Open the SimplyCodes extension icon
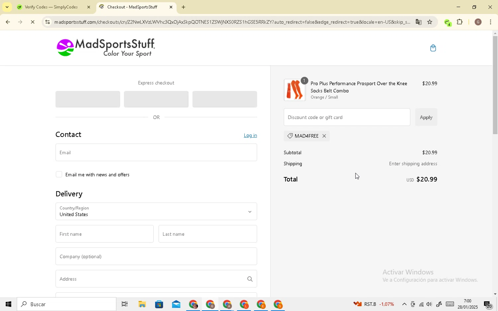Image resolution: width=498 pixels, height=311 pixels. 448,23
